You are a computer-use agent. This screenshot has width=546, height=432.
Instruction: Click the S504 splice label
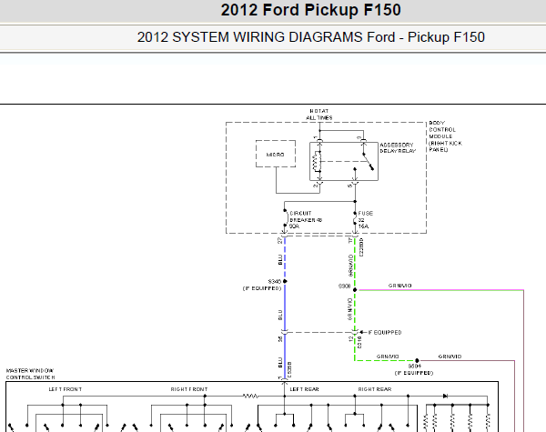click(414, 367)
